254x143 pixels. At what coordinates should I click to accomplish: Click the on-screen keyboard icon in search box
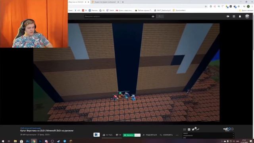(x=153, y=16)
